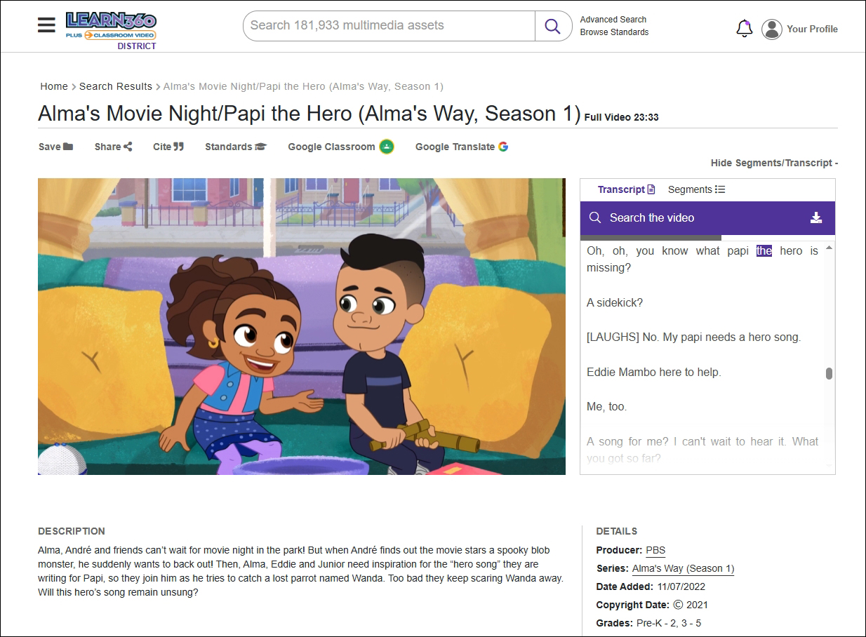The image size is (866, 637).
Task: Click transcript line "Eddie Mambo here to help."
Action: coord(654,372)
